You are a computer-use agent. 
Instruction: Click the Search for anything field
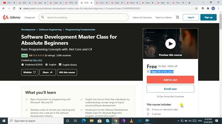point(84,17)
